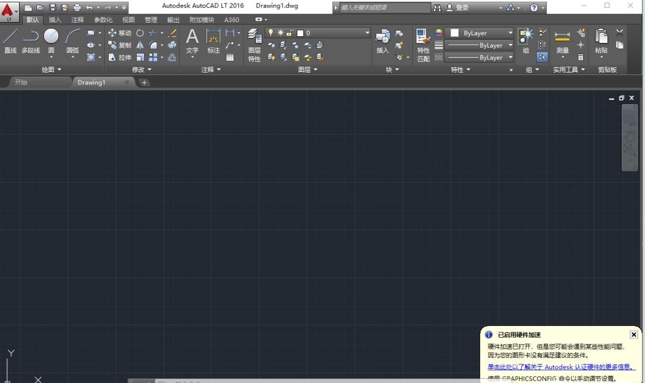Expand the Block (块) panel
This screenshot has height=383, width=645.
click(x=392, y=70)
